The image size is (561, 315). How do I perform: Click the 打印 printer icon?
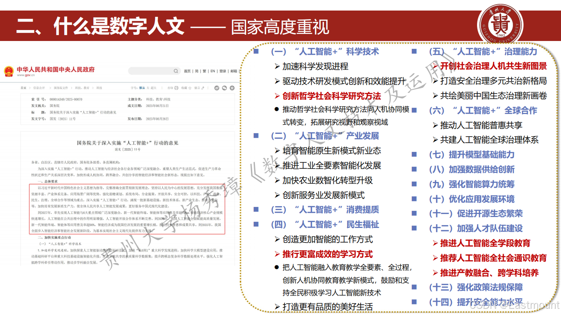(176, 88)
